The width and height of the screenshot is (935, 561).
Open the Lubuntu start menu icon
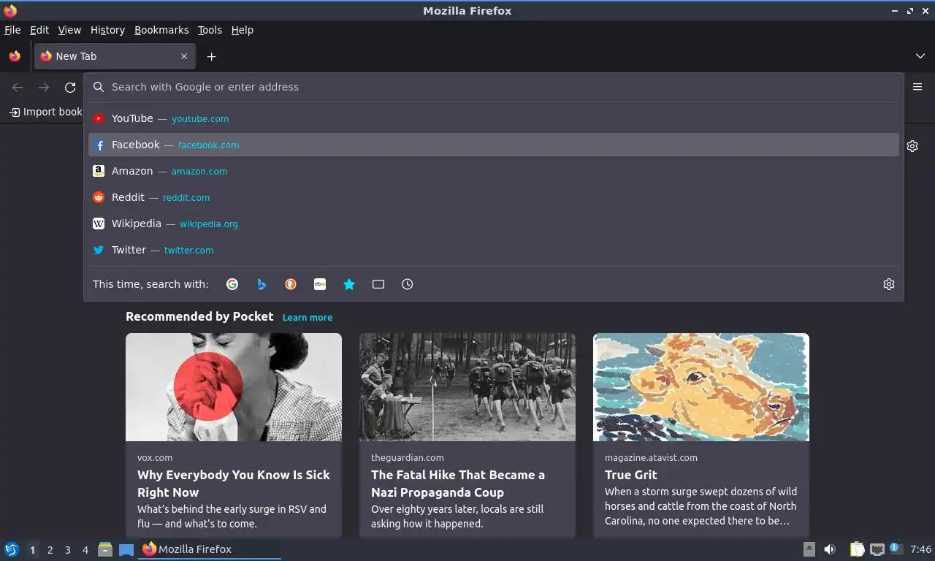coord(12,549)
